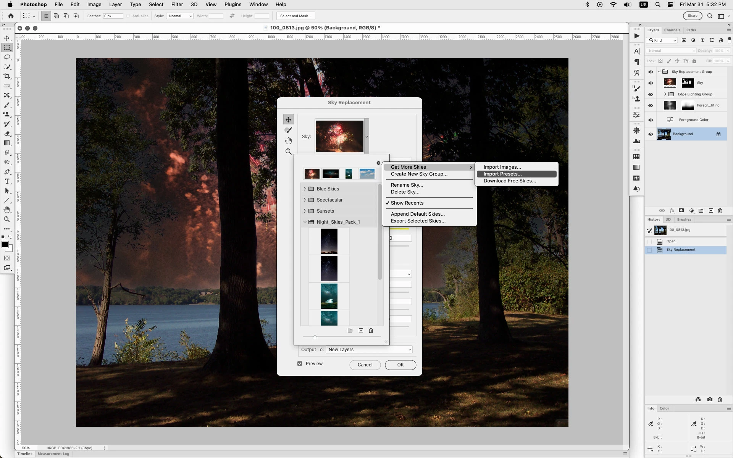Select the Sky Move tool in dialog
Image resolution: width=733 pixels, height=458 pixels.
click(x=288, y=119)
